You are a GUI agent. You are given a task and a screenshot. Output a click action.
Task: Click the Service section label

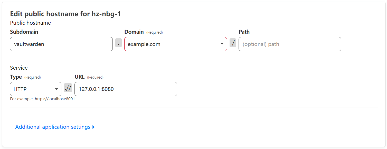coord(19,68)
